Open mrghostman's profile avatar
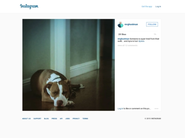 (121, 25)
